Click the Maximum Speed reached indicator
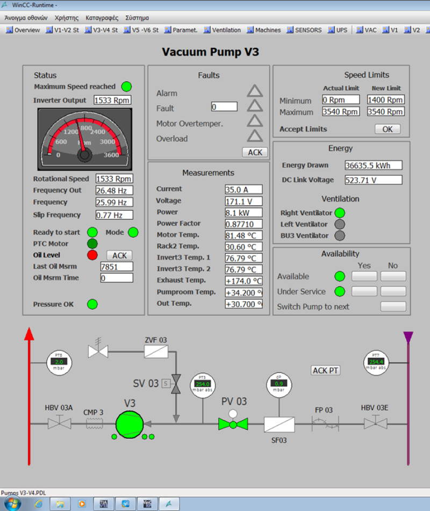Screen dimensions: 430x511 pyautogui.click(x=126, y=87)
